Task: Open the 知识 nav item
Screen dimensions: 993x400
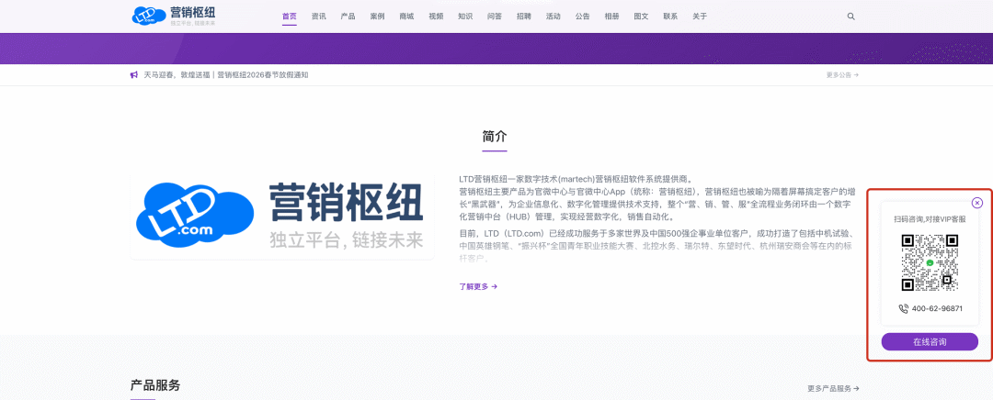Action: (x=465, y=17)
